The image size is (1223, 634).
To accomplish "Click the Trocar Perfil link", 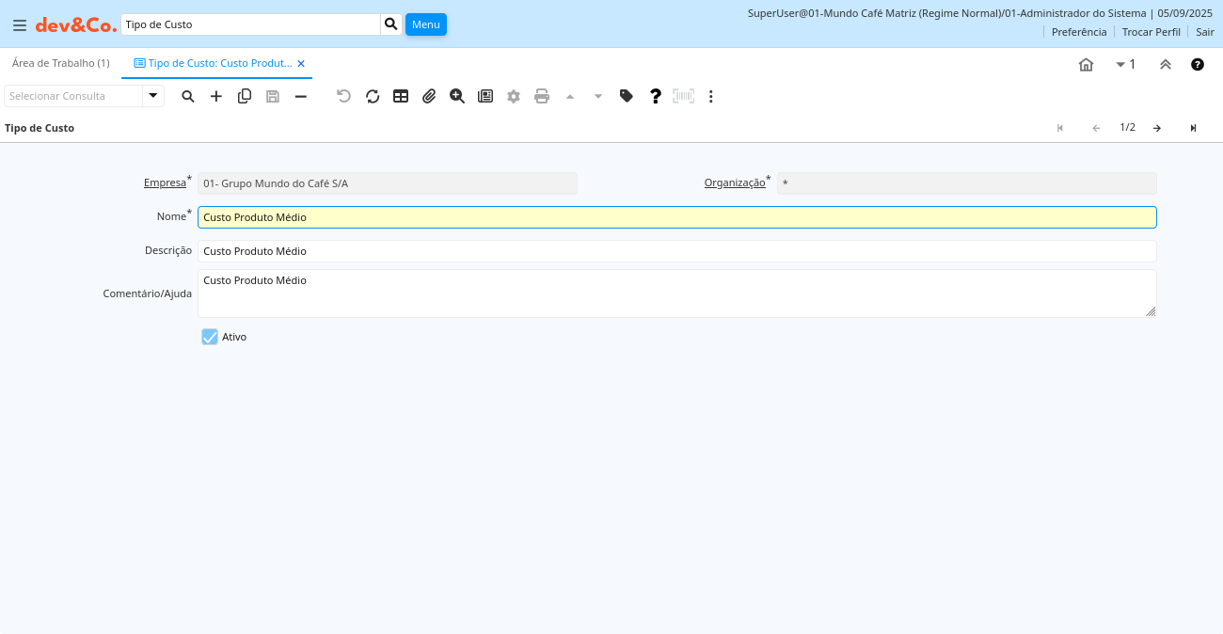I will click(1151, 32).
